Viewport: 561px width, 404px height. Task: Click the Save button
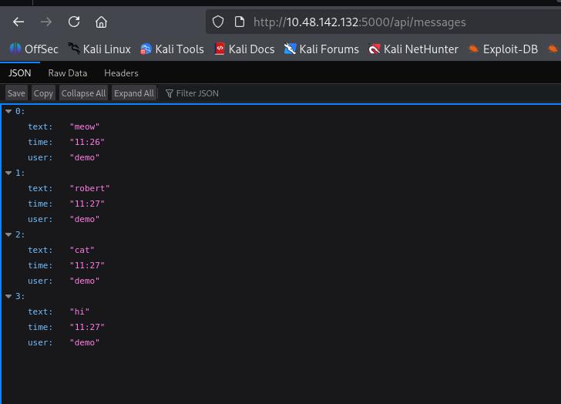16,93
